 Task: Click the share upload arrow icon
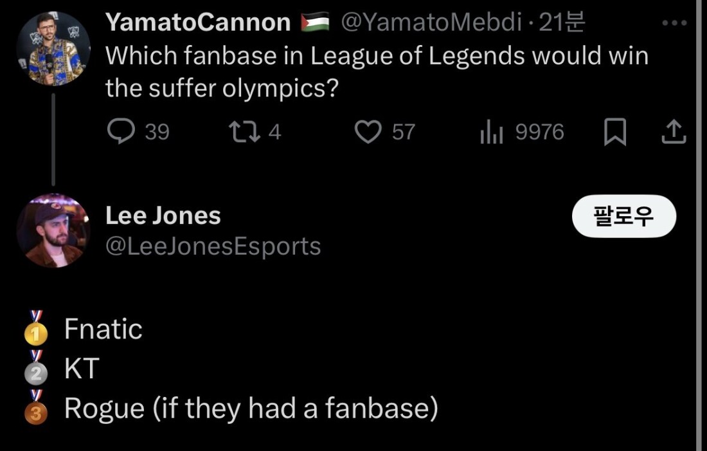pos(674,133)
